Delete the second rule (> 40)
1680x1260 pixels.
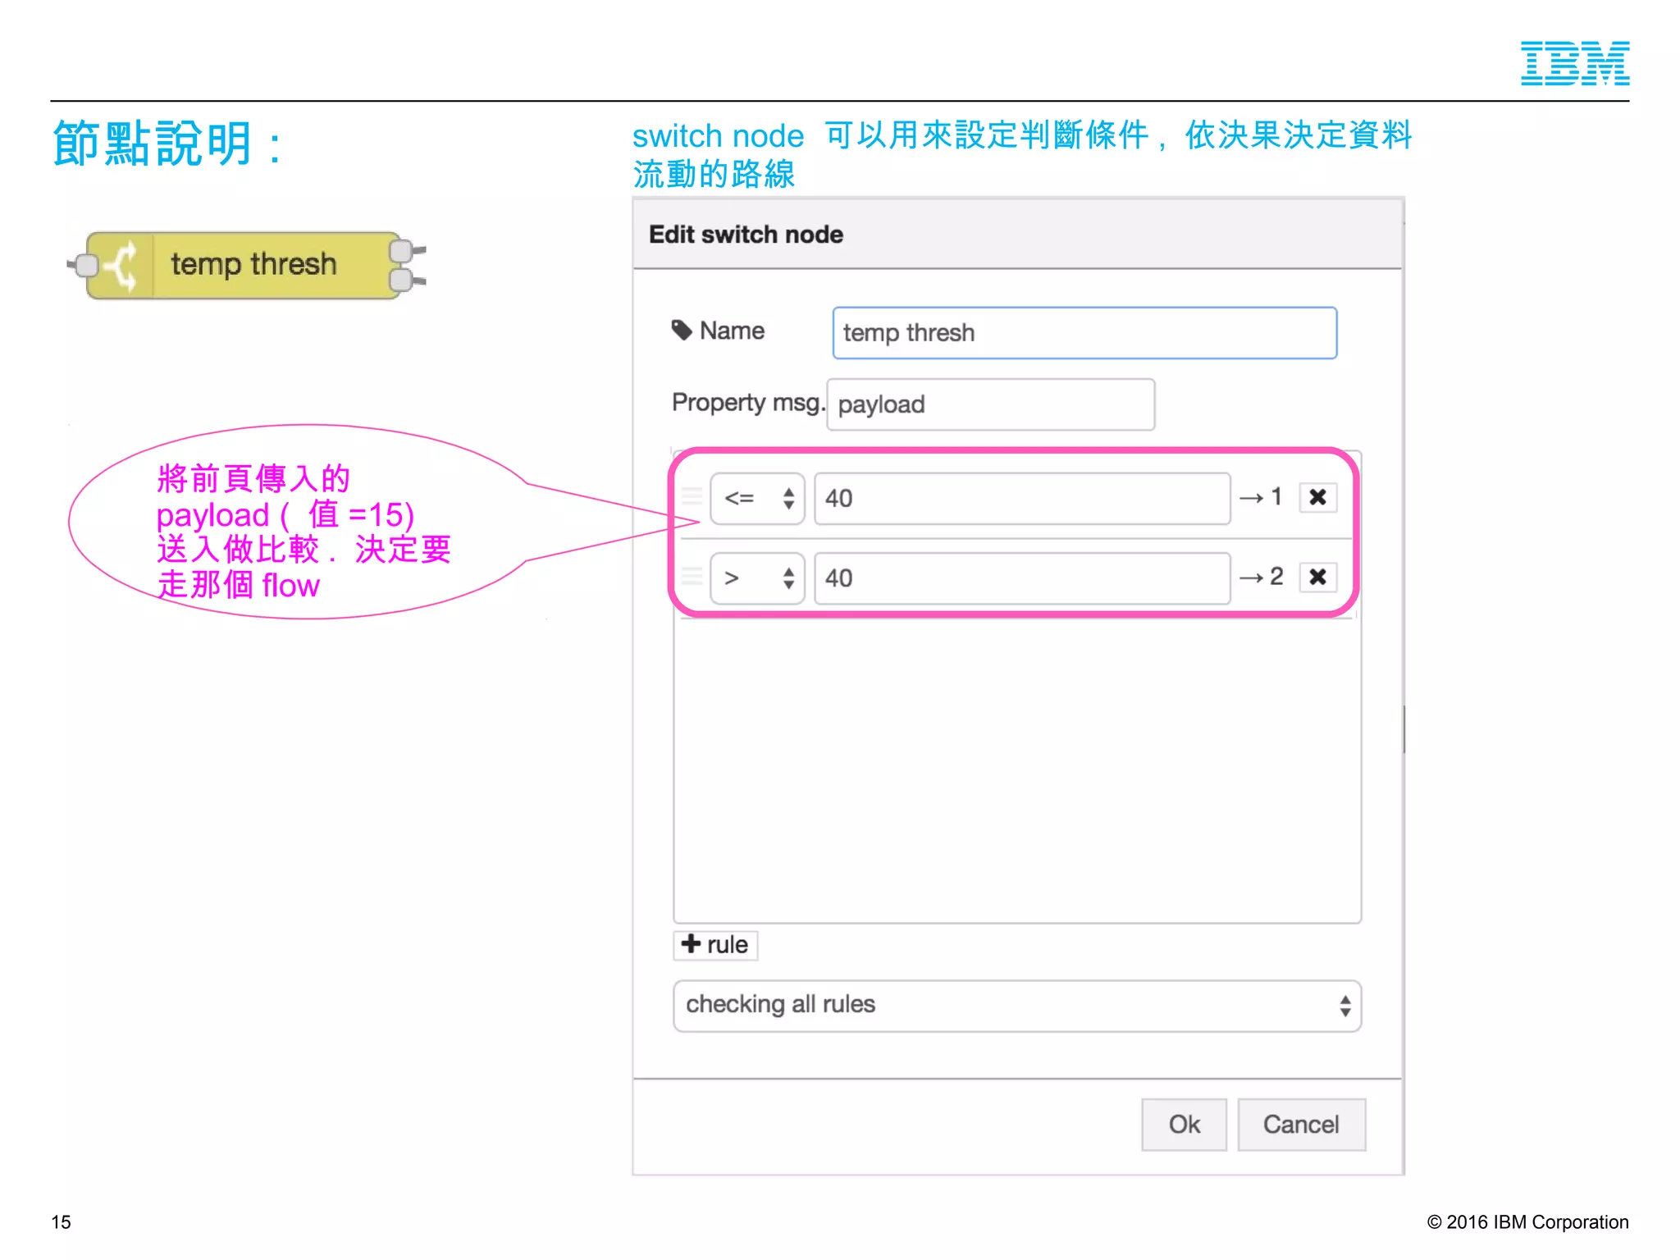(1317, 577)
